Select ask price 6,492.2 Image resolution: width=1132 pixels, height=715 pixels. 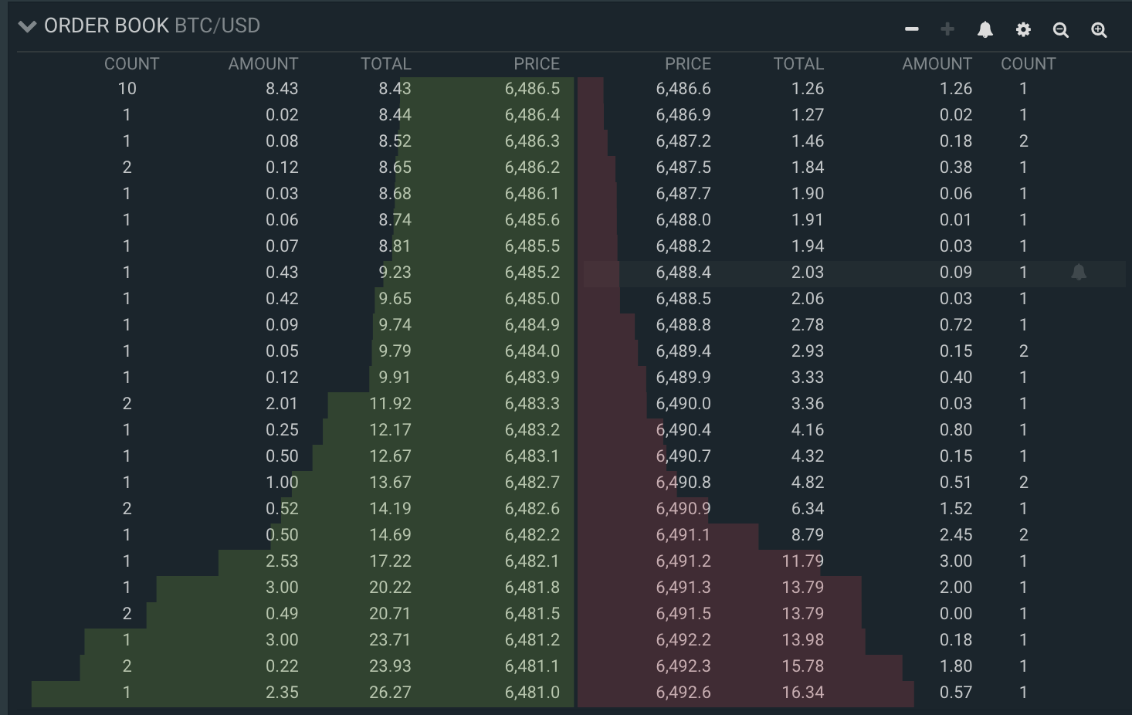(x=683, y=640)
